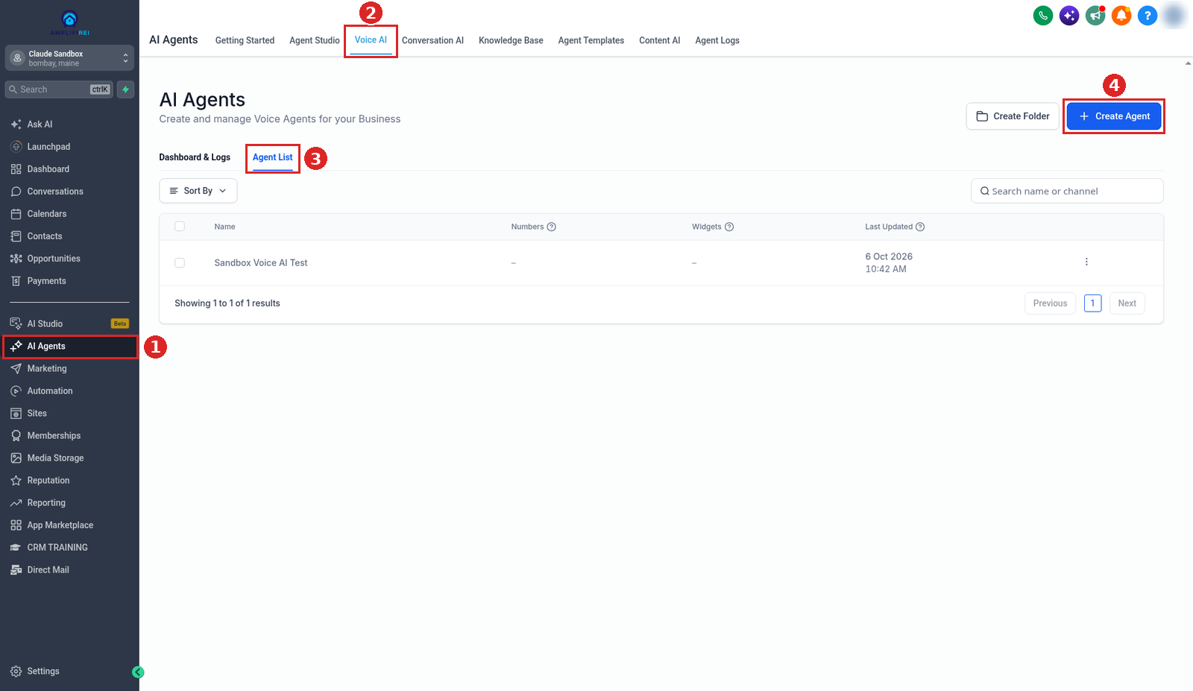Open the blue help question mark icon
The width and height of the screenshot is (1193, 691).
coord(1148,15)
